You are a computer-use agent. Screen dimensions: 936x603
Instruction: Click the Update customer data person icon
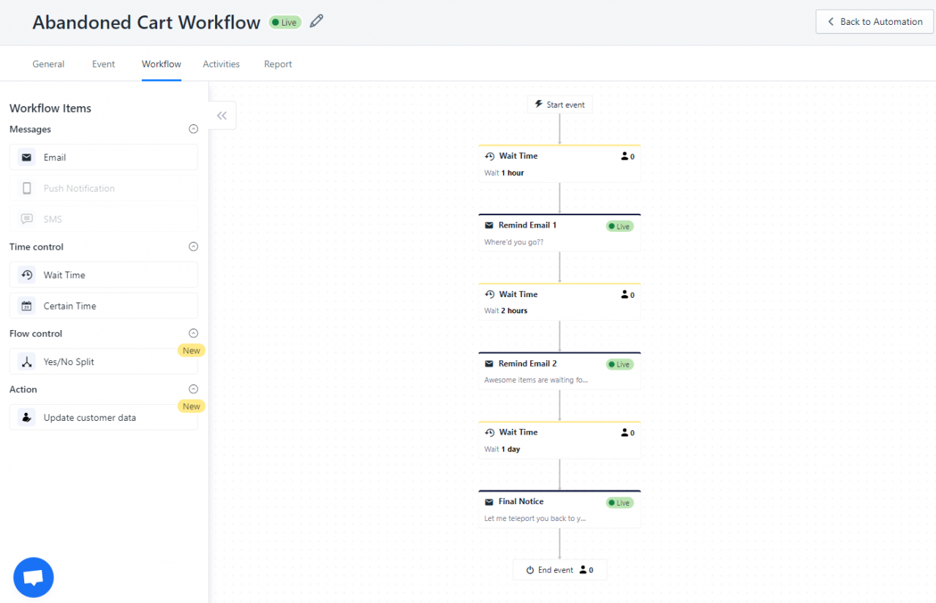pyautogui.click(x=27, y=418)
